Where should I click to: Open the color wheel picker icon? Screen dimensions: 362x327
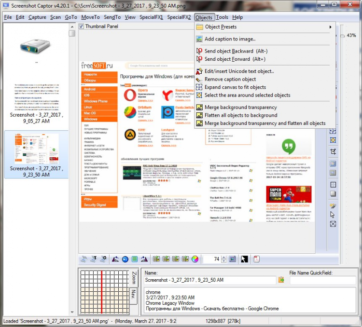tap(195, 259)
